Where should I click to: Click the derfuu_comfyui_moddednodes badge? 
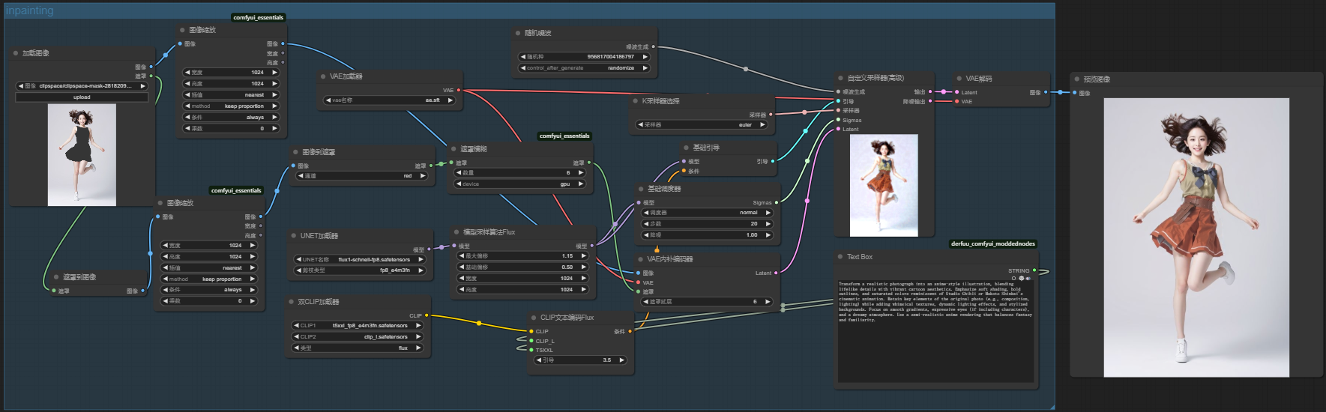[992, 243]
